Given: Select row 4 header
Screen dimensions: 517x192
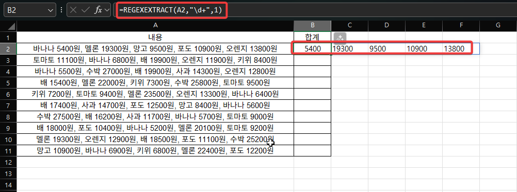Looking at the screenshot, I should coord(8,72).
